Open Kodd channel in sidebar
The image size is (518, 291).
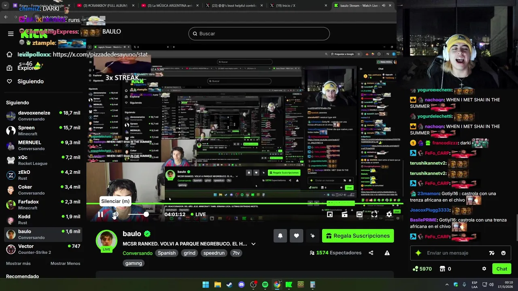(x=43, y=219)
